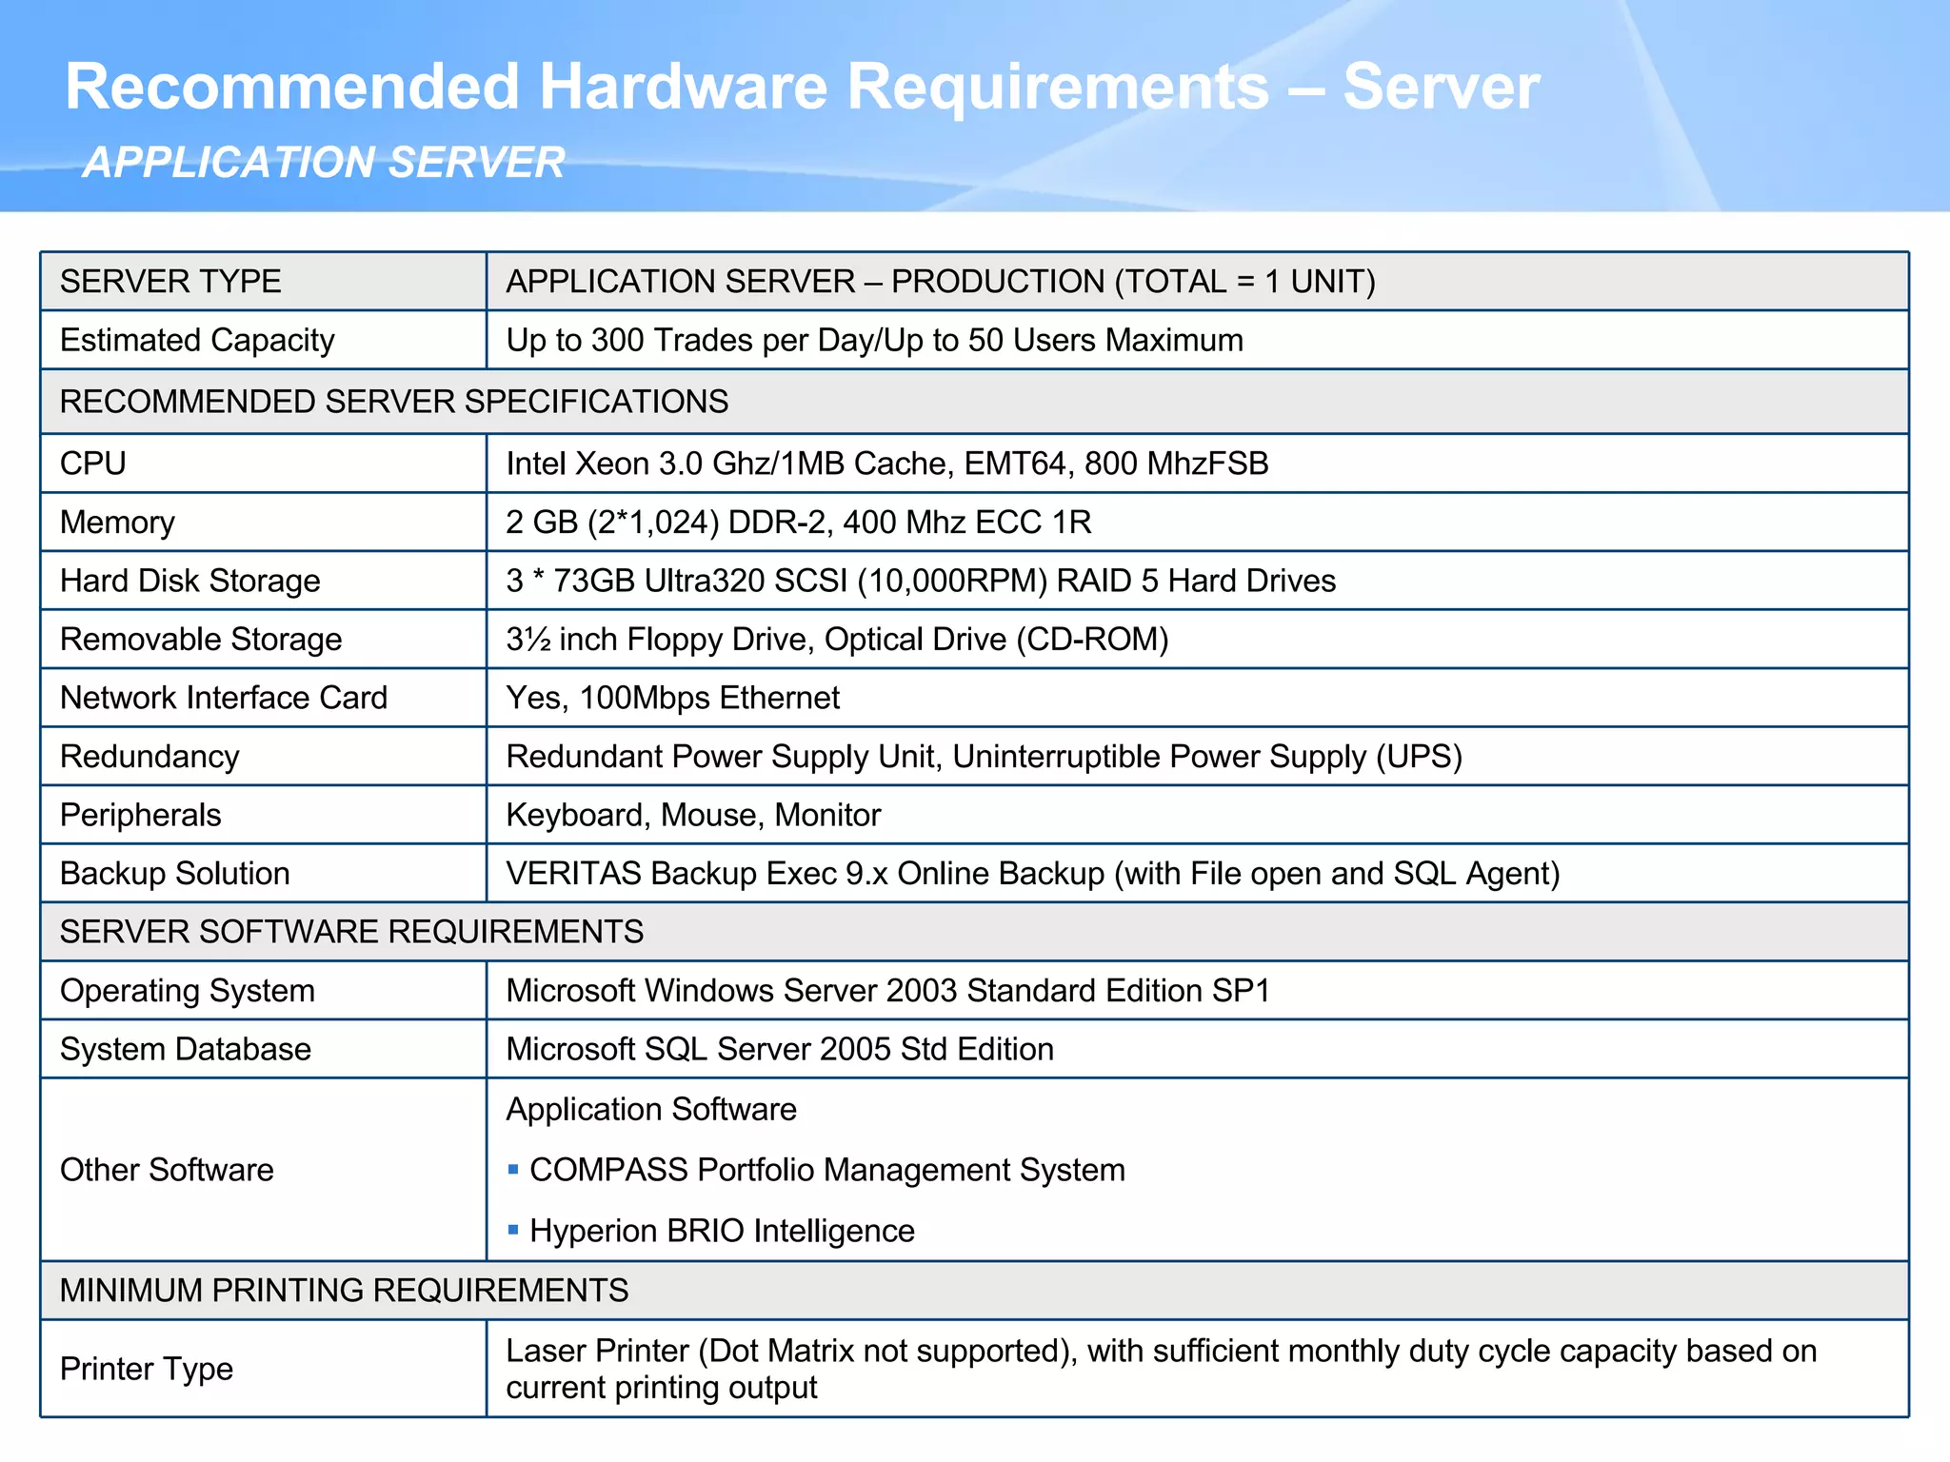Click the bullet before 'Hyperion BRIO Intelligence'
The image size is (1950, 1462).
(x=513, y=1230)
